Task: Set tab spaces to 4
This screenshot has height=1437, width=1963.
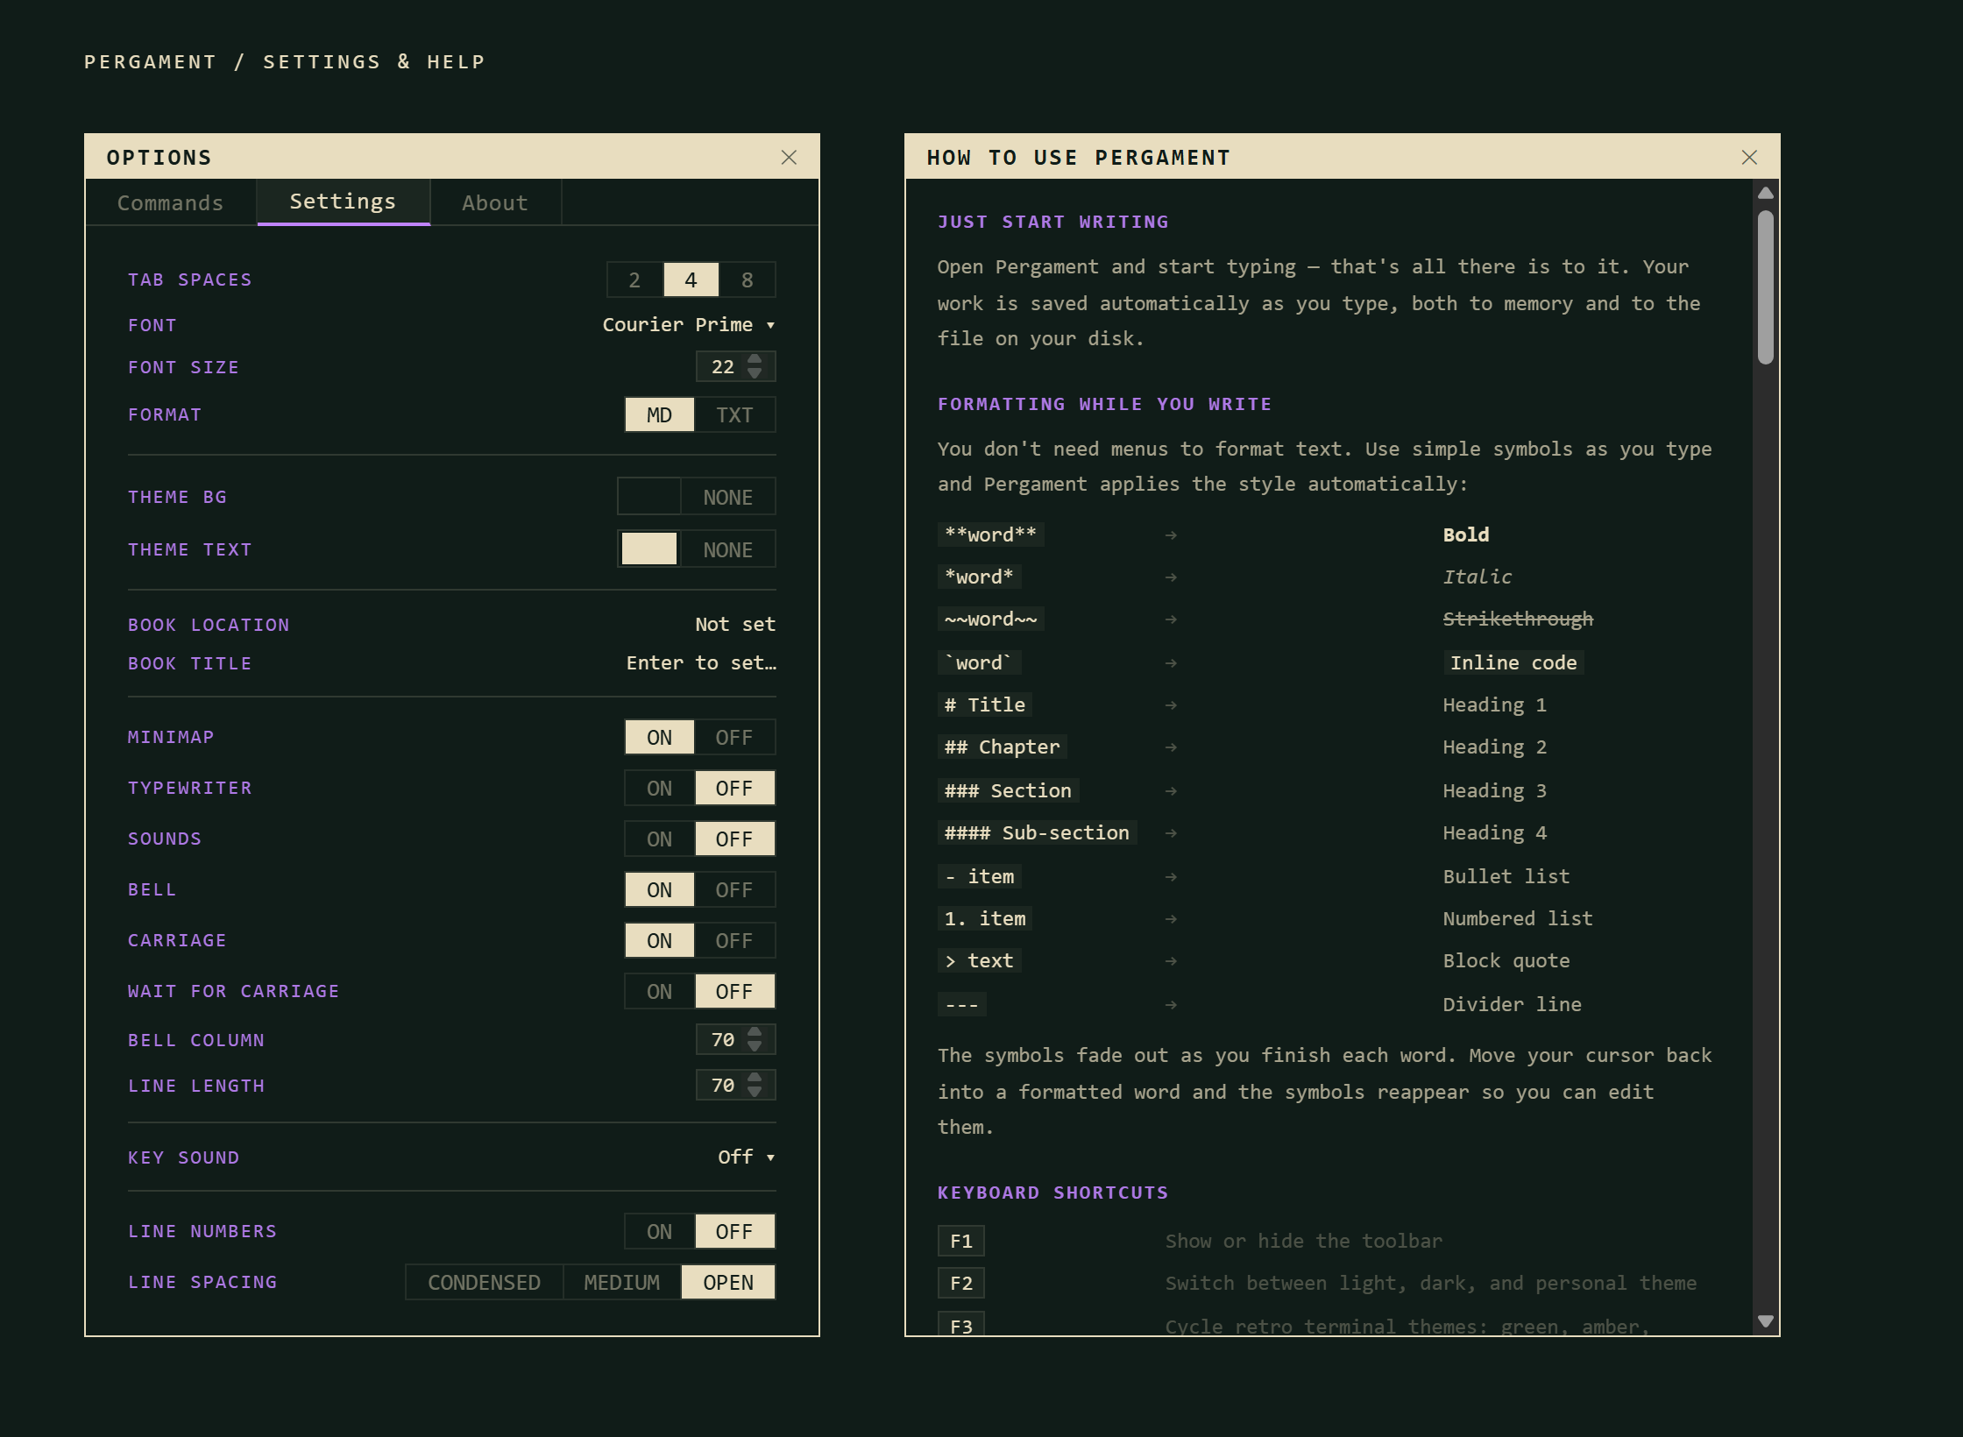Action: [691, 280]
